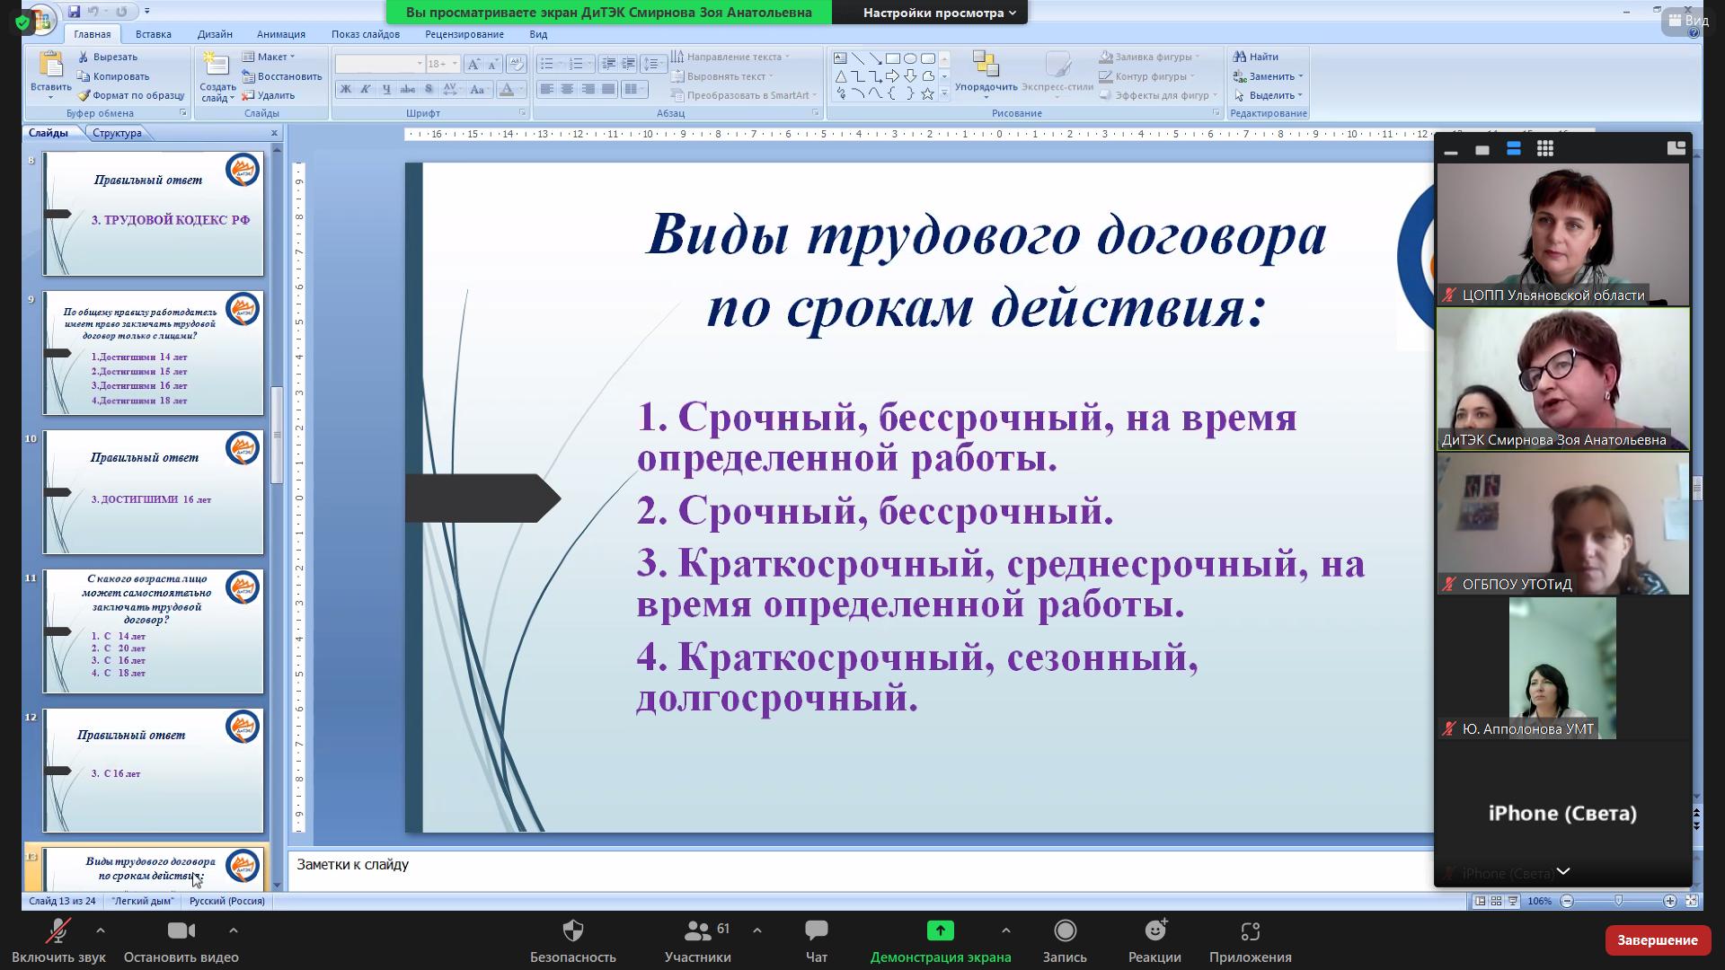Image resolution: width=1725 pixels, height=970 pixels.
Task: Switch to the Структура pane tab
Action: click(x=117, y=133)
